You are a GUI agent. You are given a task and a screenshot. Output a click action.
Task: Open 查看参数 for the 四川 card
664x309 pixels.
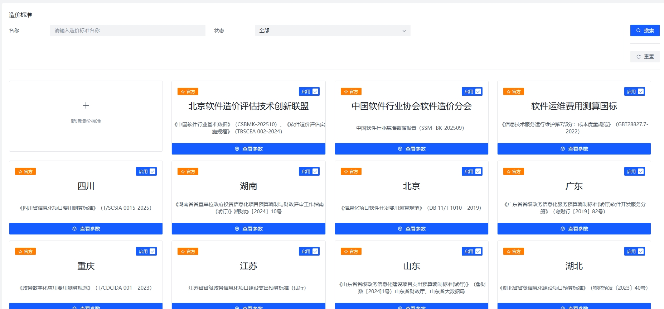click(x=86, y=229)
